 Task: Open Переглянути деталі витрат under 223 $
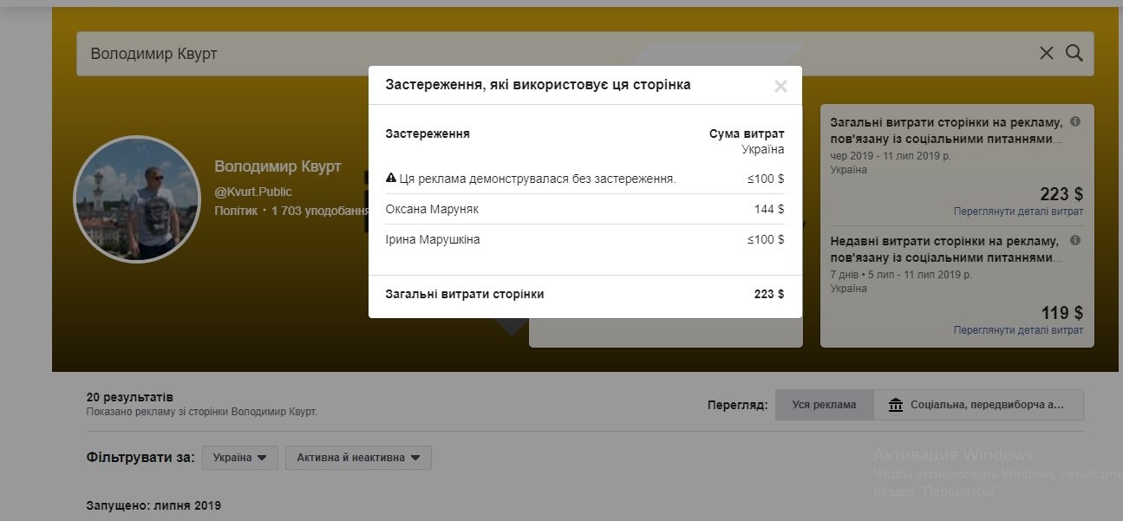click(x=1017, y=212)
